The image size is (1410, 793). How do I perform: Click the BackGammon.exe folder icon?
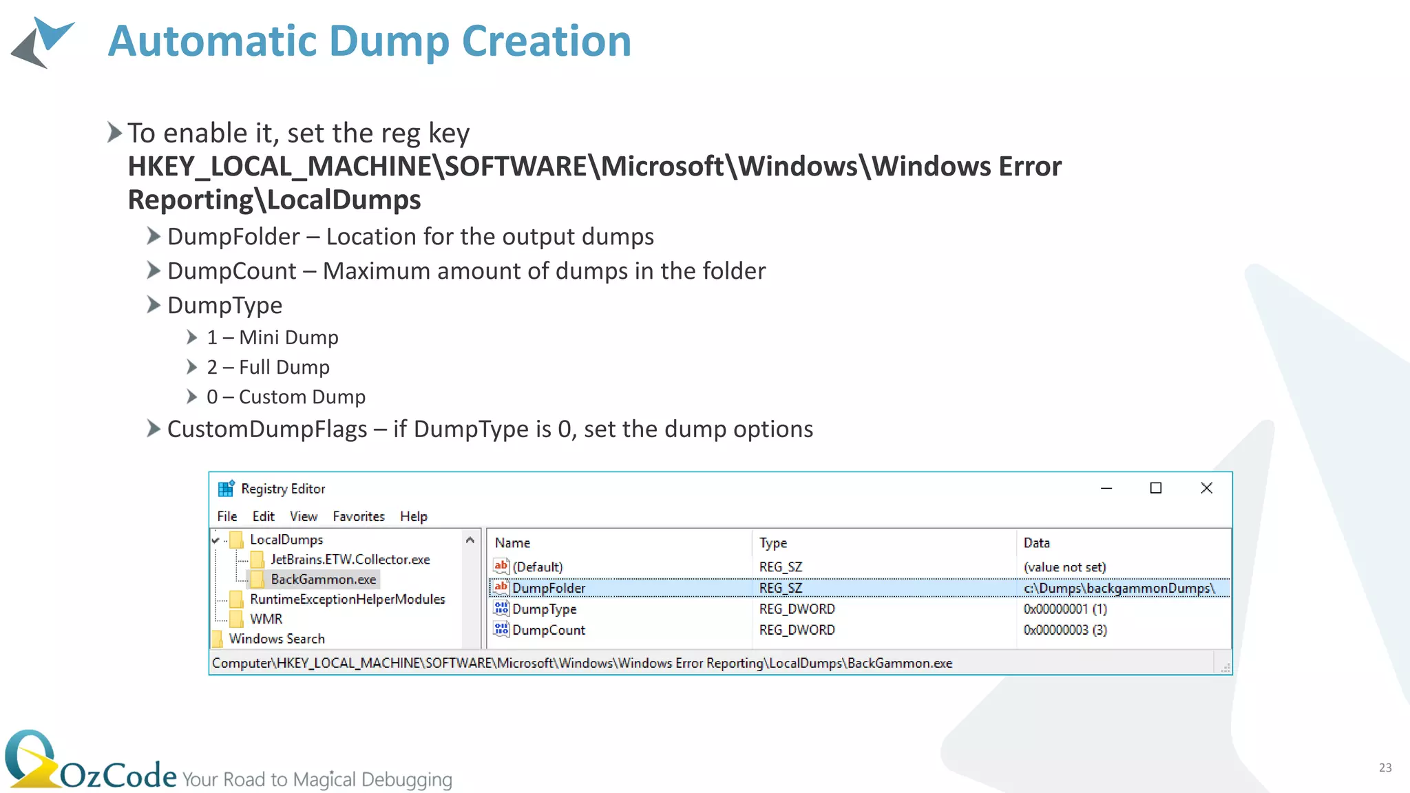tap(257, 579)
